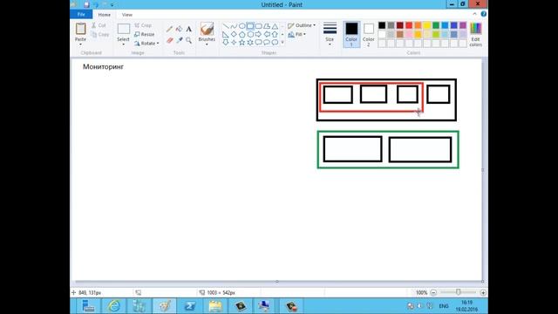Switch to the Home tab
Screen dimensions: 558x314
[x=105, y=15]
